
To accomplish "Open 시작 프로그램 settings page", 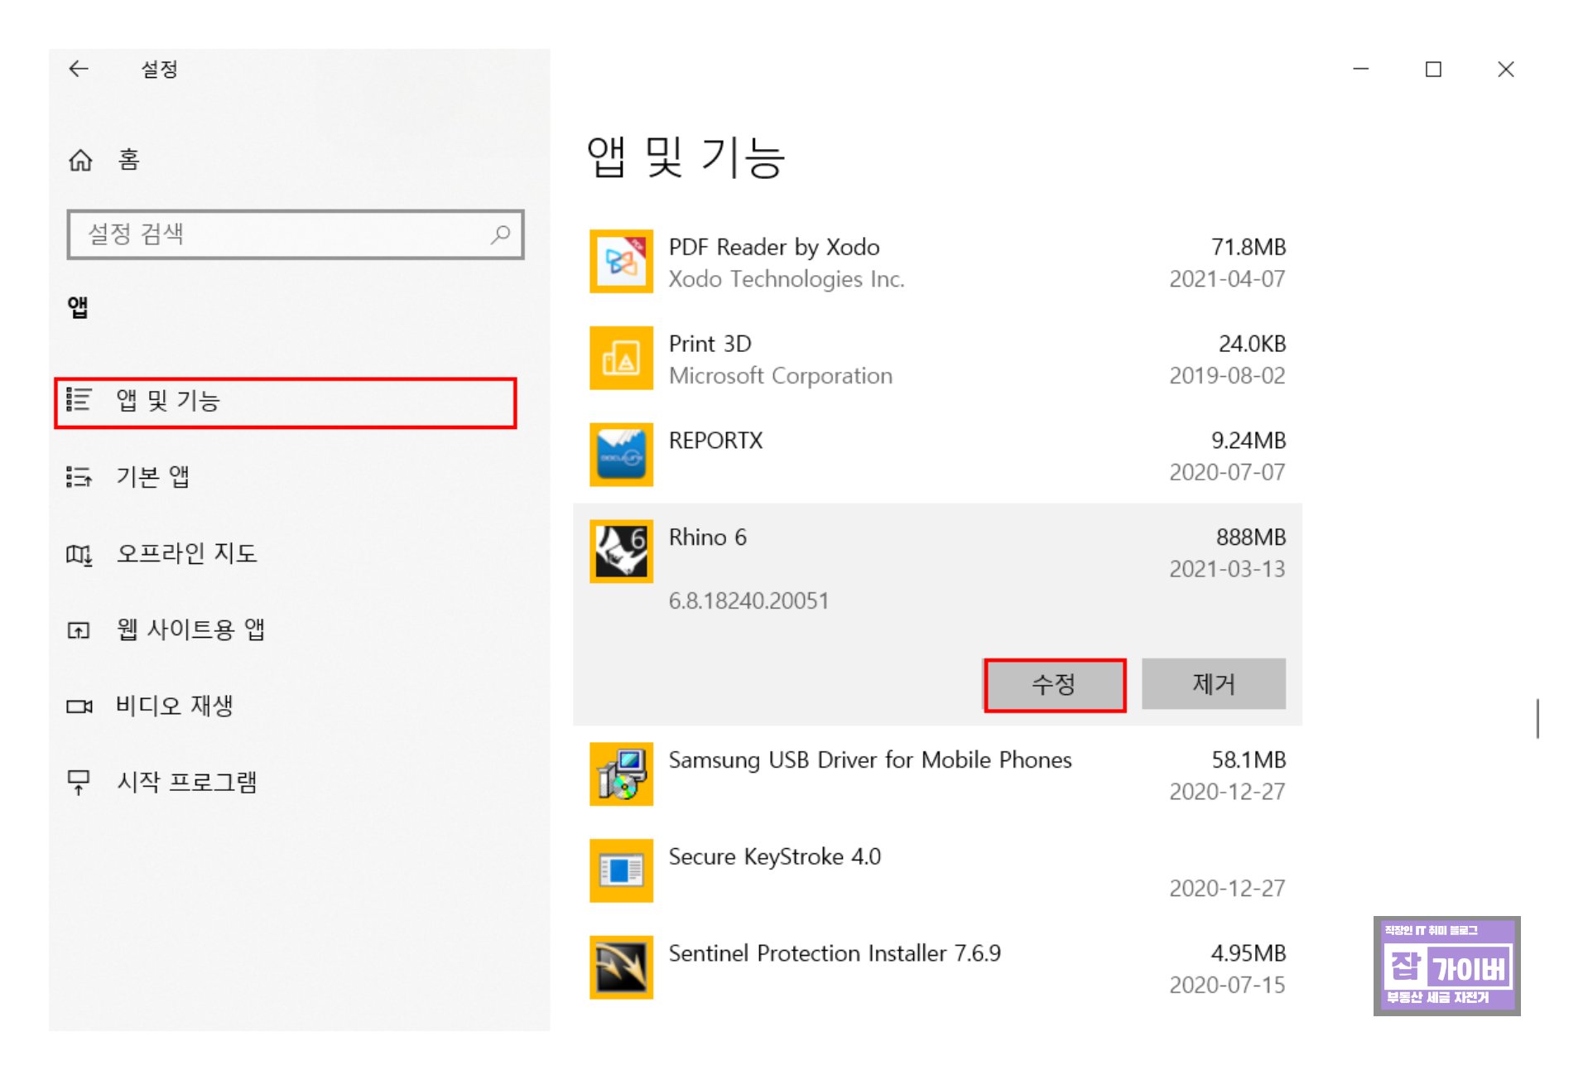I will click(x=162, y=782).
